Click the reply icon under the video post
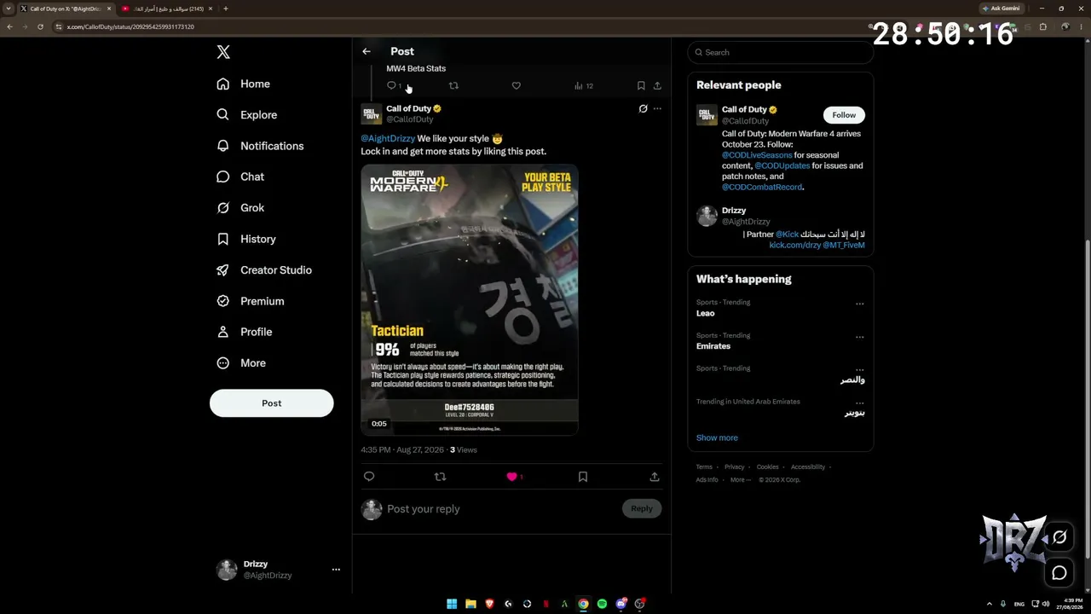The image size is (1091, 614). [369, 477]
